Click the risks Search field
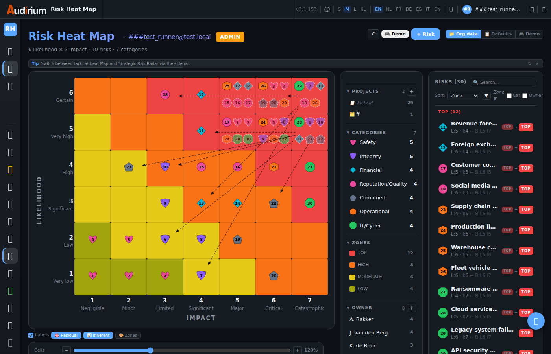The height and width of the screenshot is (354, 551). (x=503, y=82)
